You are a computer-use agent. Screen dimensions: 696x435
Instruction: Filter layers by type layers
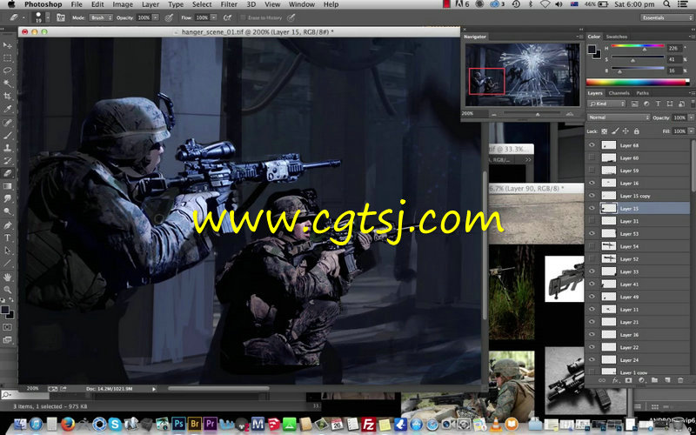[658, 104]
